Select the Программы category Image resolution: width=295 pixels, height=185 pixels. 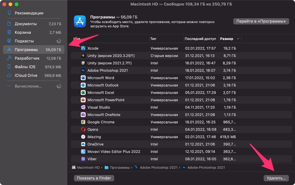(34, 50)
